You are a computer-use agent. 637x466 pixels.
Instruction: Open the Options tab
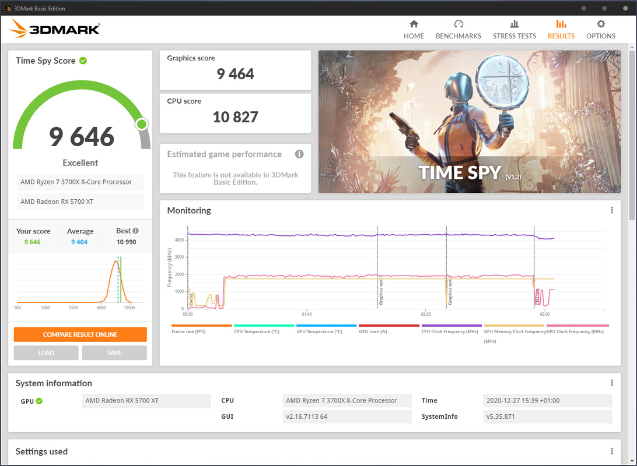600,30
